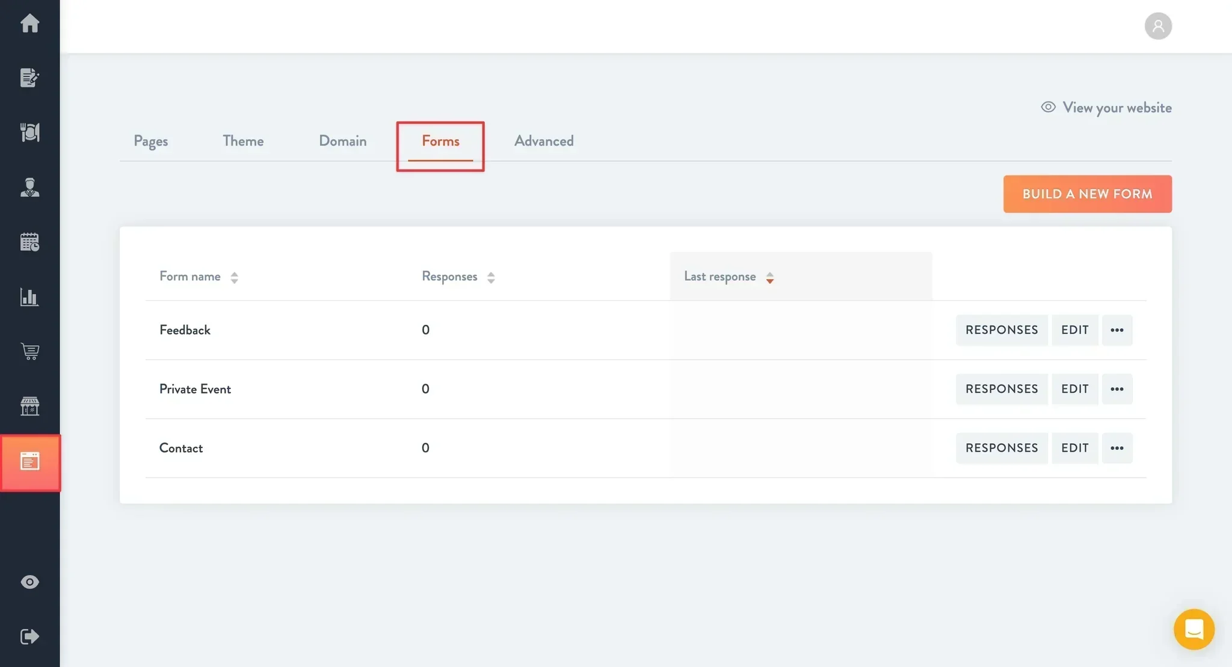The width and height of the screenshot is (1232, 667).
Task: Edit the Contact form
Action: coord(1074,447)
